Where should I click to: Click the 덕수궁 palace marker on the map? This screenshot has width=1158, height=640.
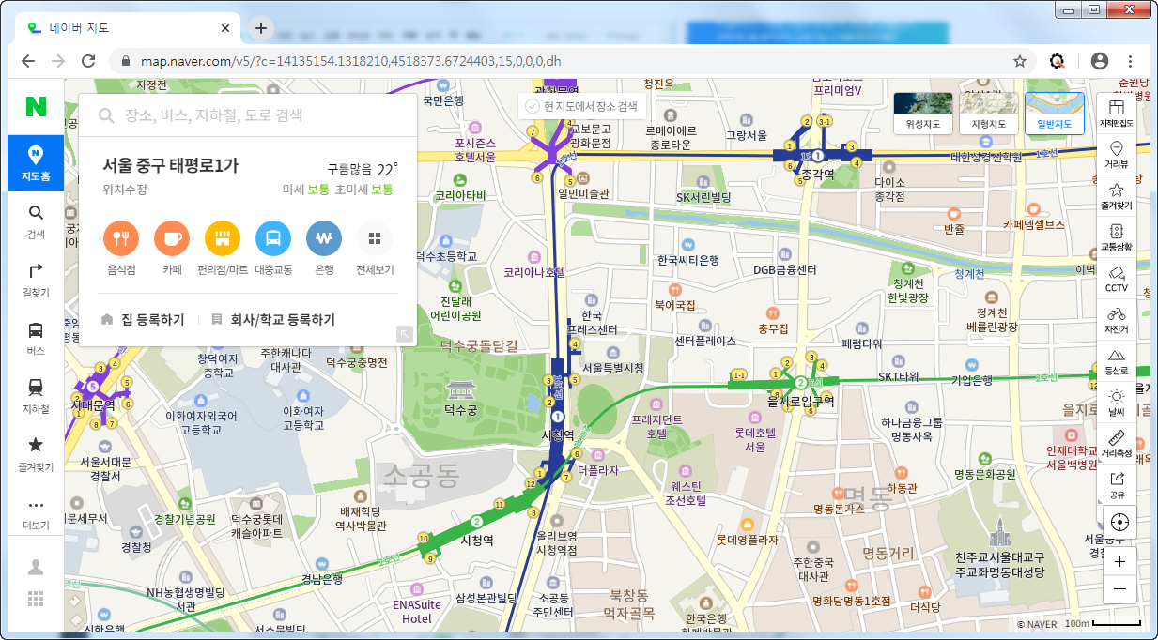click(x=461, y=390)
